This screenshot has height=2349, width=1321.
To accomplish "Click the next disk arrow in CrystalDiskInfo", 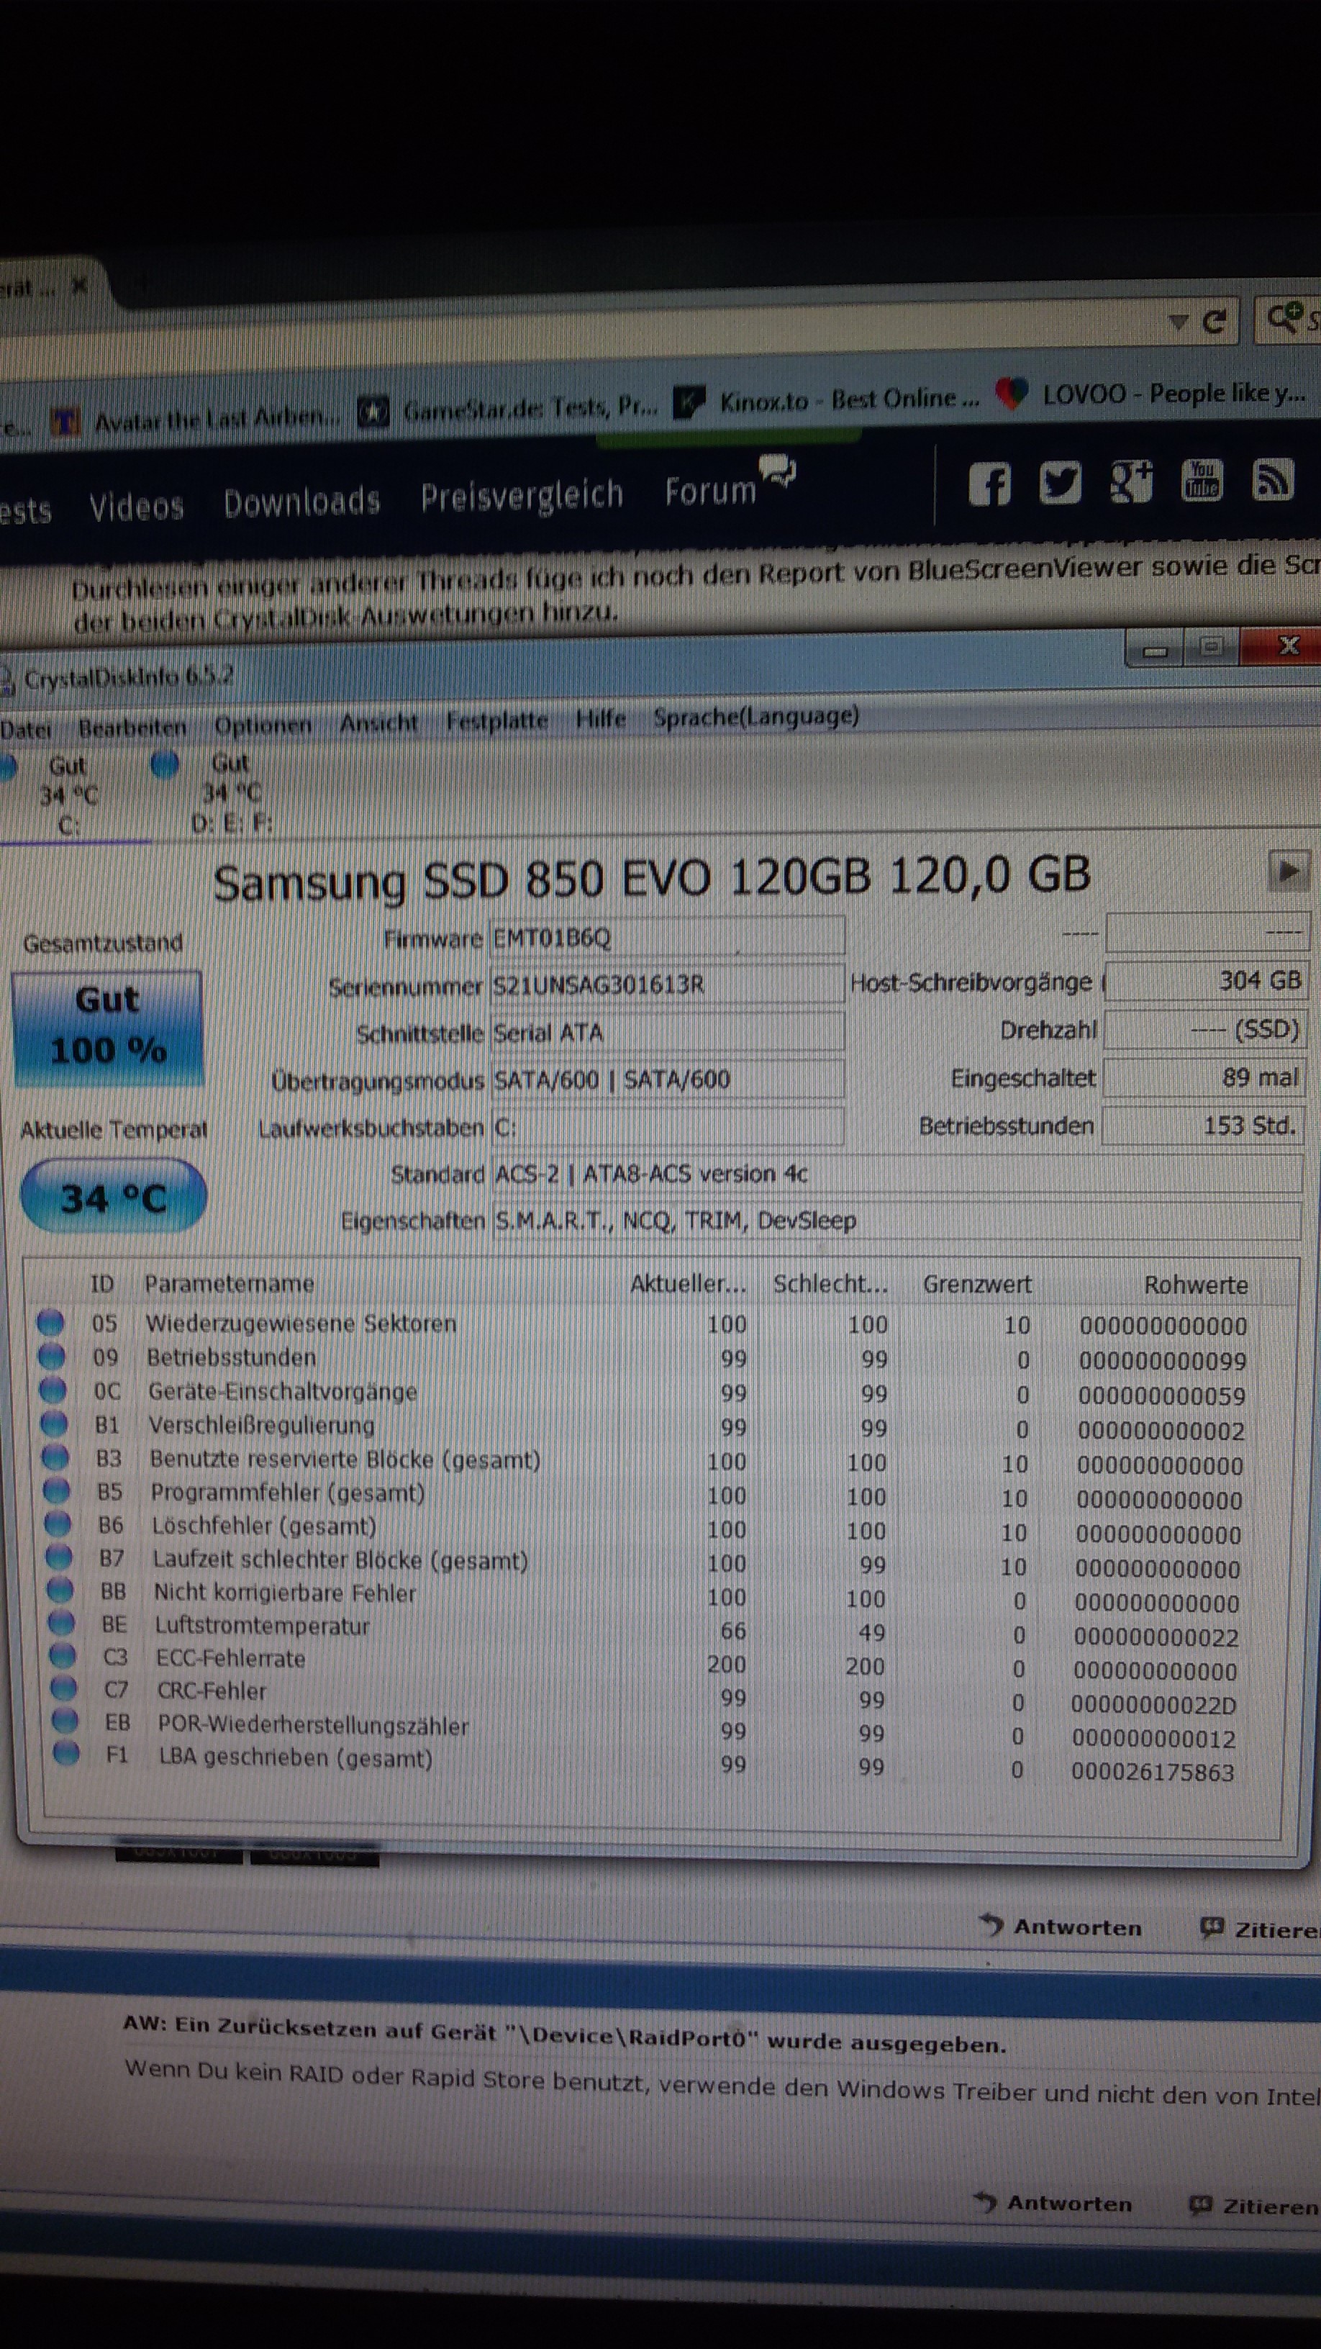I will 1288,871.
